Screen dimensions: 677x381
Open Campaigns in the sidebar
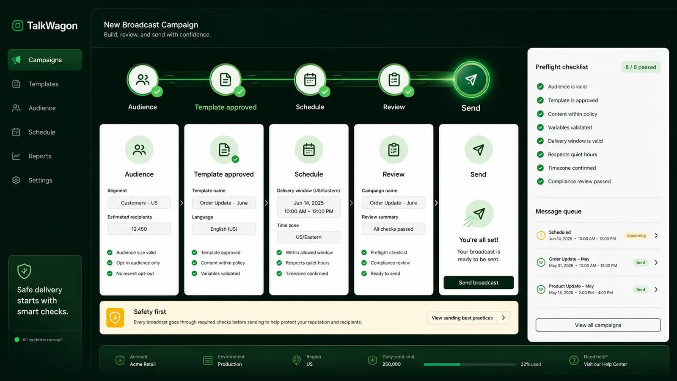(x=45, y=60)
